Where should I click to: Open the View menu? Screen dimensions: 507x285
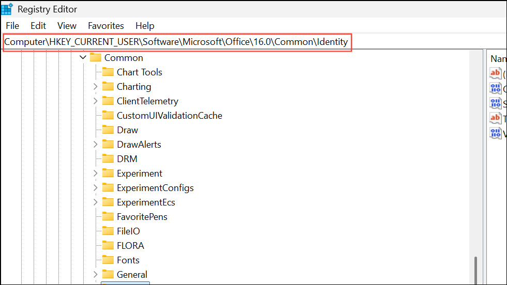[x=67, y=26]
